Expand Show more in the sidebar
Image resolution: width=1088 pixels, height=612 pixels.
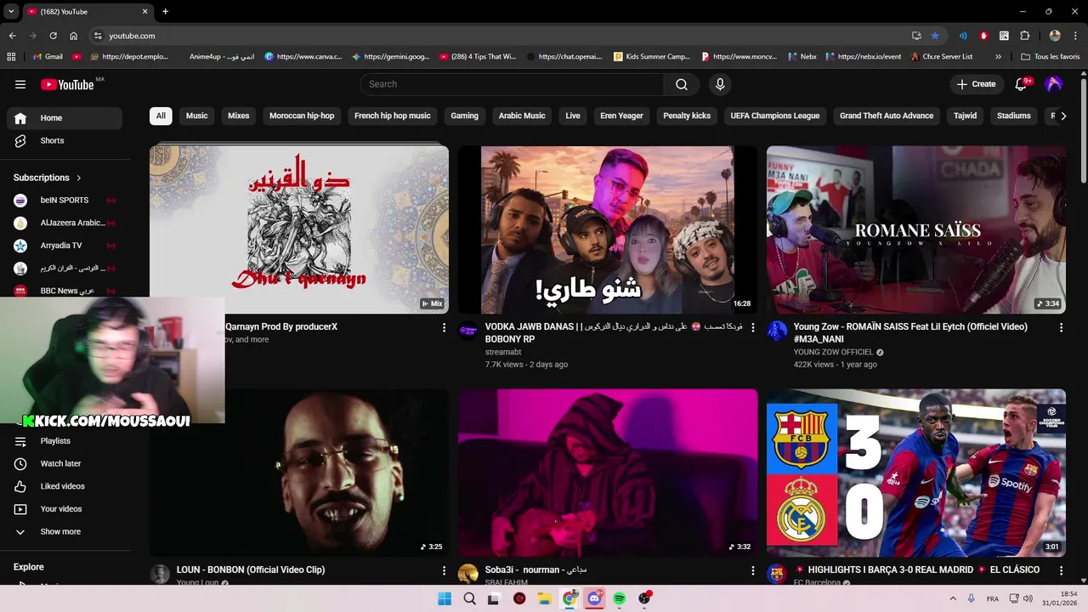point(65,532)
